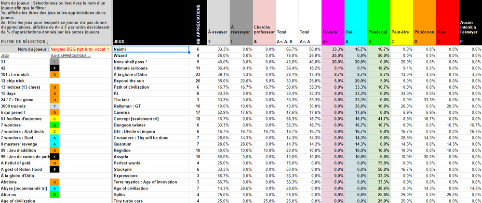The height and width of the screenshot is (203, 482).
Task: Click the Ultimate railroads game name
Action: point(150,68)
